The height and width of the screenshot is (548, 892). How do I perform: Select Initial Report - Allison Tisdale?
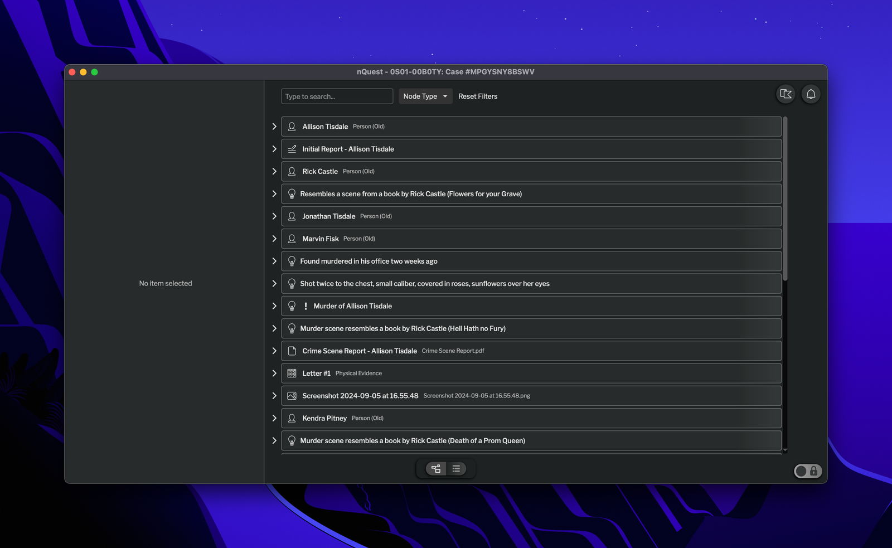531,149
